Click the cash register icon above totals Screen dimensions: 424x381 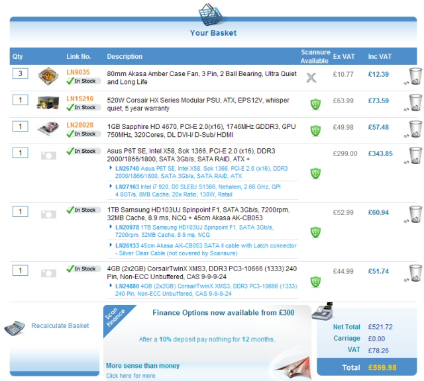pos(322,312)
